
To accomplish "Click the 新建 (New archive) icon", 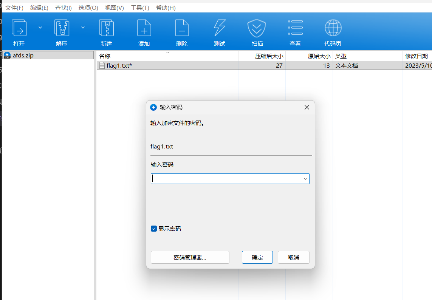I will [x=106, y=28].
